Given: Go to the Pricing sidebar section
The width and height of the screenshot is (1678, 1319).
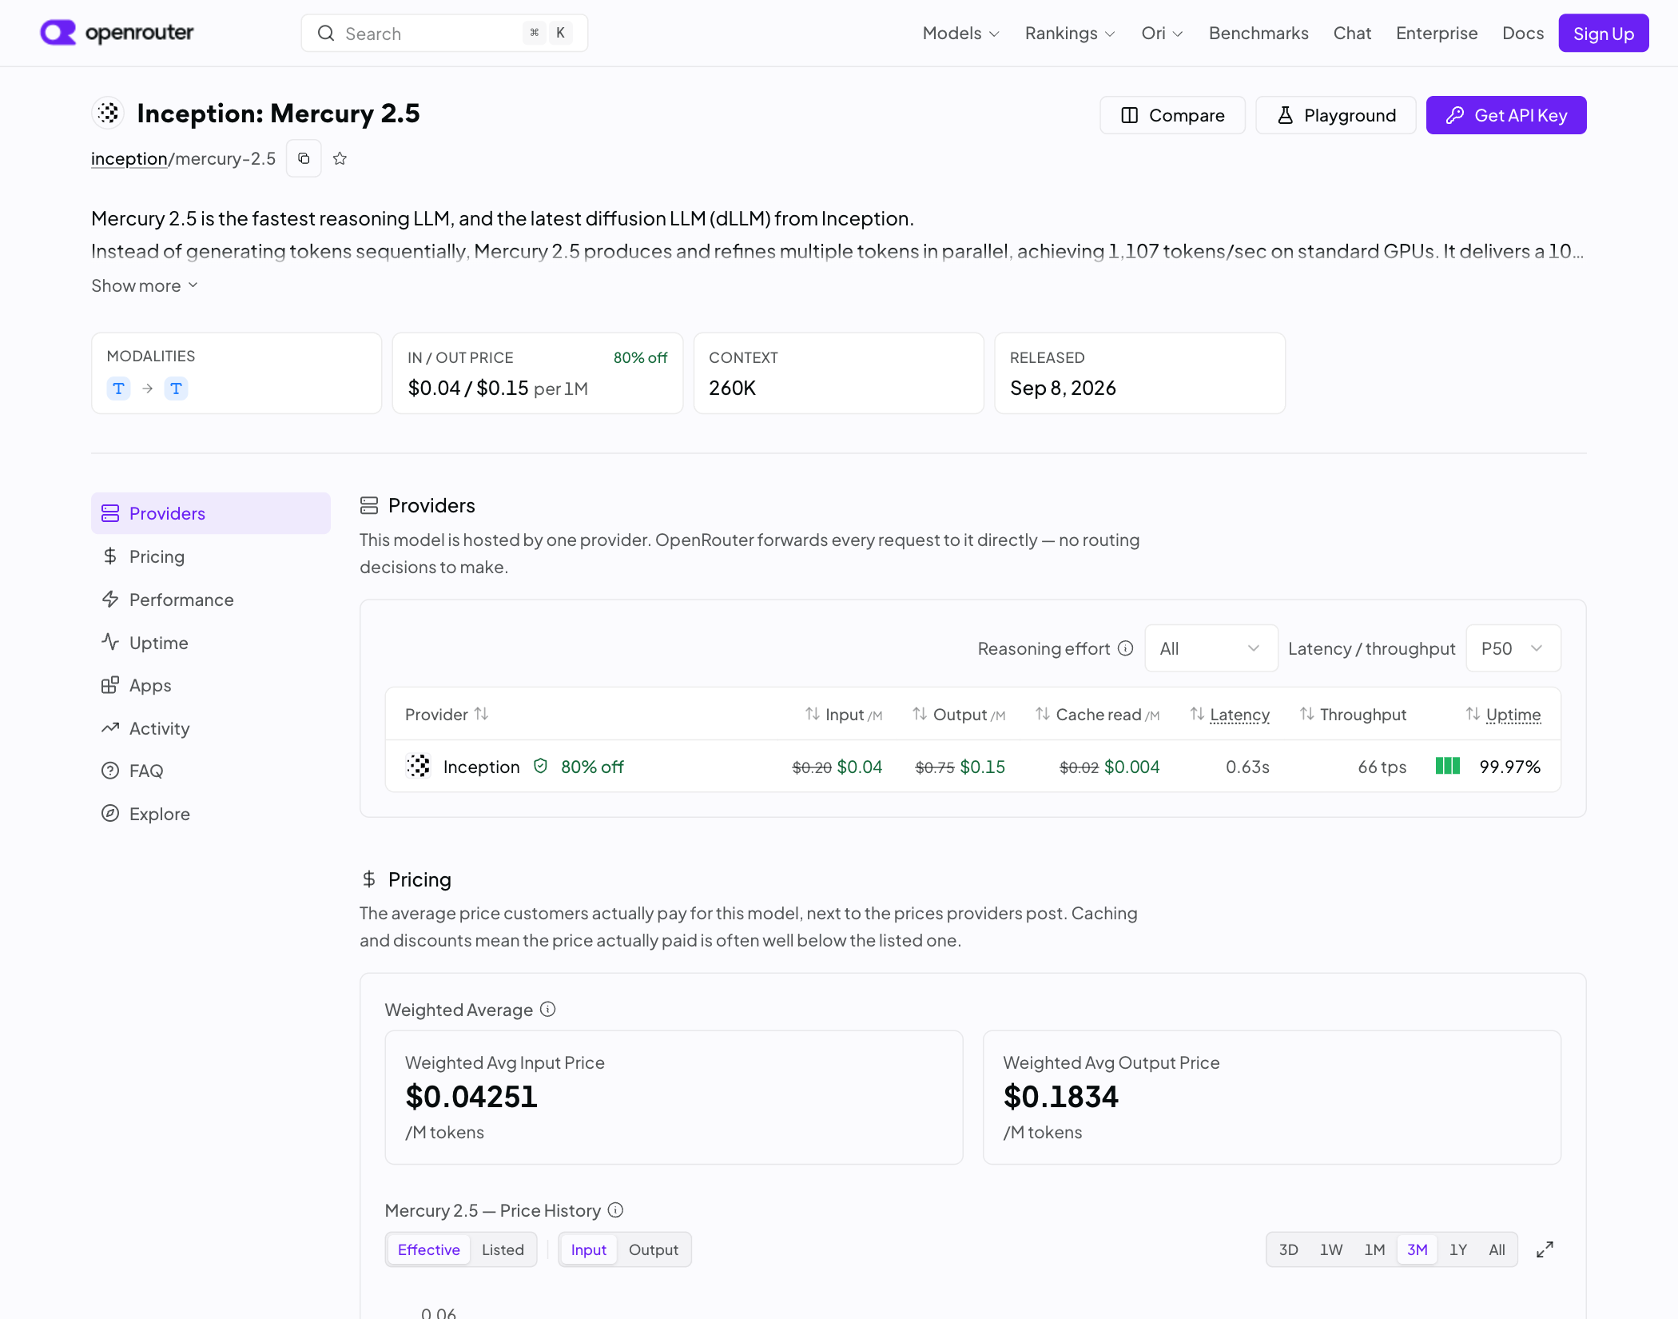Looking at the screenshot, I should coord(210,556).
